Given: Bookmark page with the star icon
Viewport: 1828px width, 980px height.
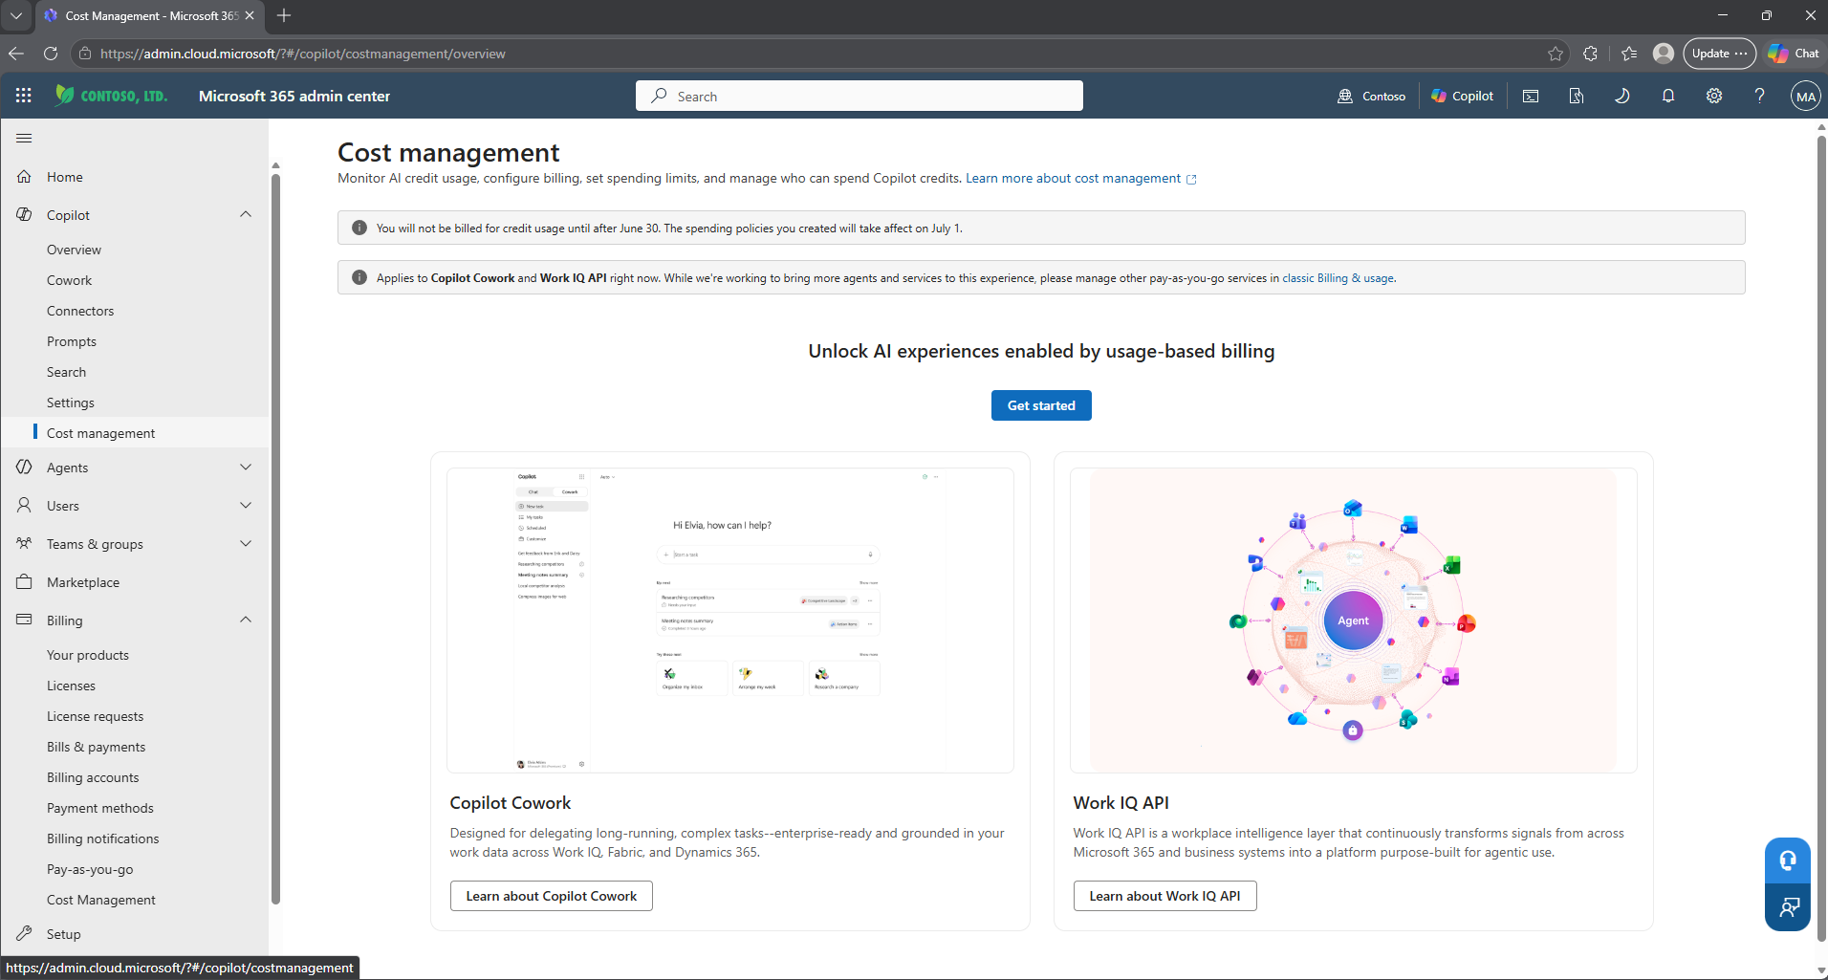Looking at the screenshot, I should click(1556, 54).
